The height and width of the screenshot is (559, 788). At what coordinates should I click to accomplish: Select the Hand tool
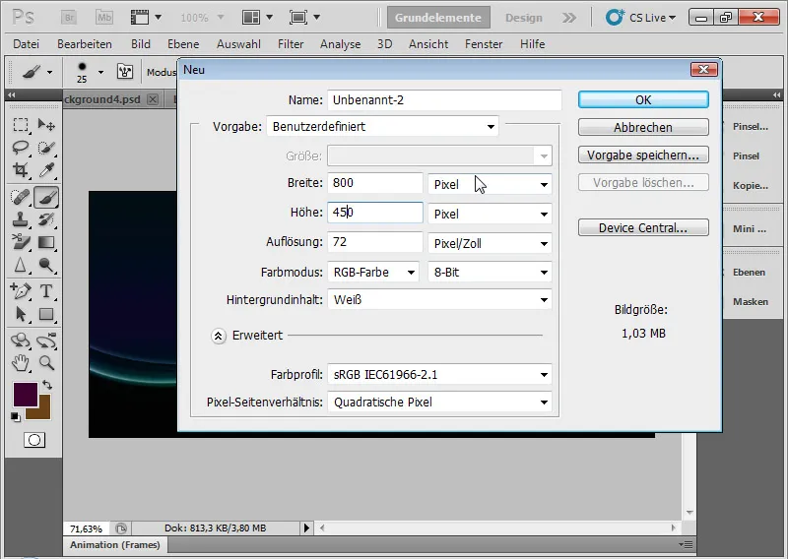[20, 362]
